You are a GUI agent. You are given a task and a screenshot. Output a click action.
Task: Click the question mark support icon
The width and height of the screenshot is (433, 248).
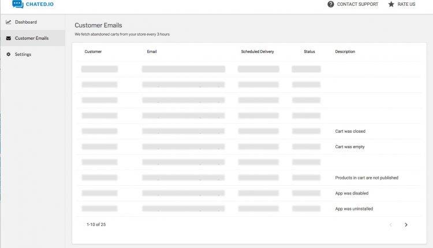(x=331, y=4)
